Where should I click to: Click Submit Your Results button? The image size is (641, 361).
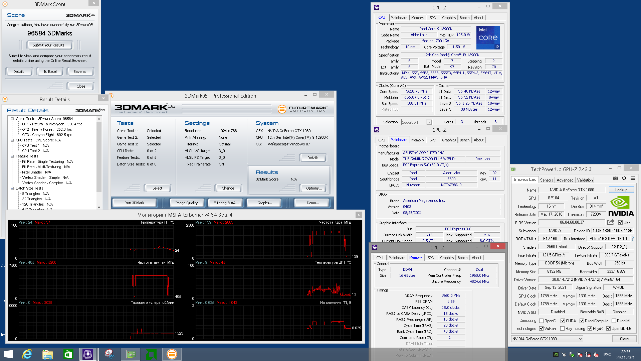(x=50, y=45)
